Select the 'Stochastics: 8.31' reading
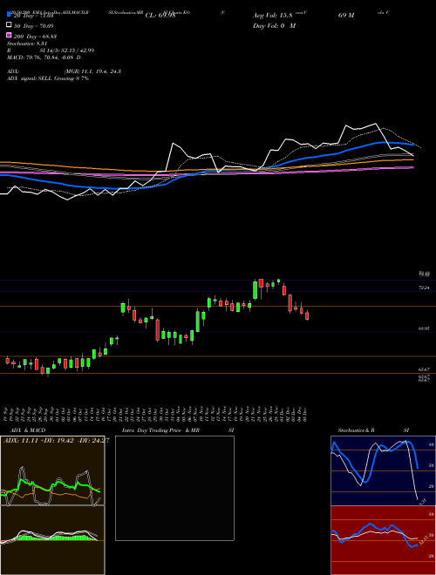Image resolution: width=436 pixels, height=575 pixels. coord(28,44)
